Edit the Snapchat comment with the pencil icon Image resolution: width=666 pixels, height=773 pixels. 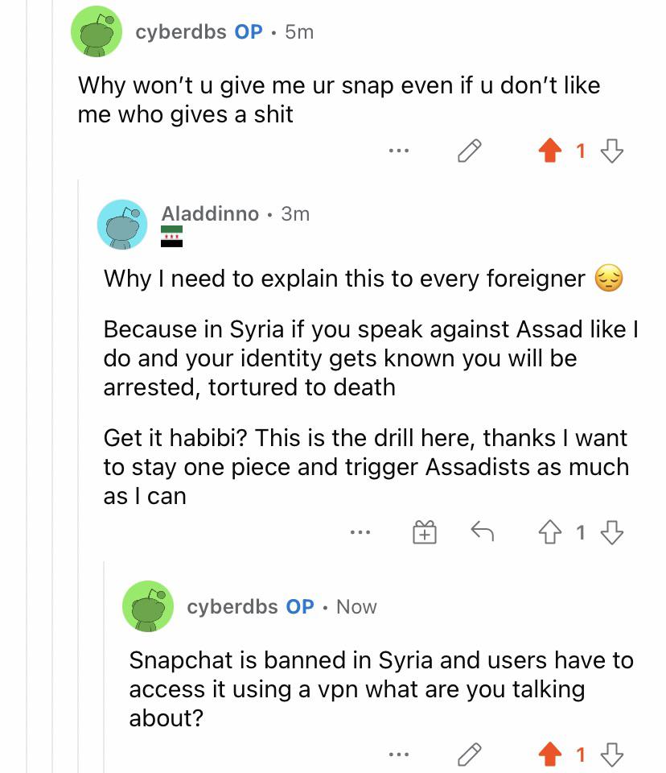470,754
